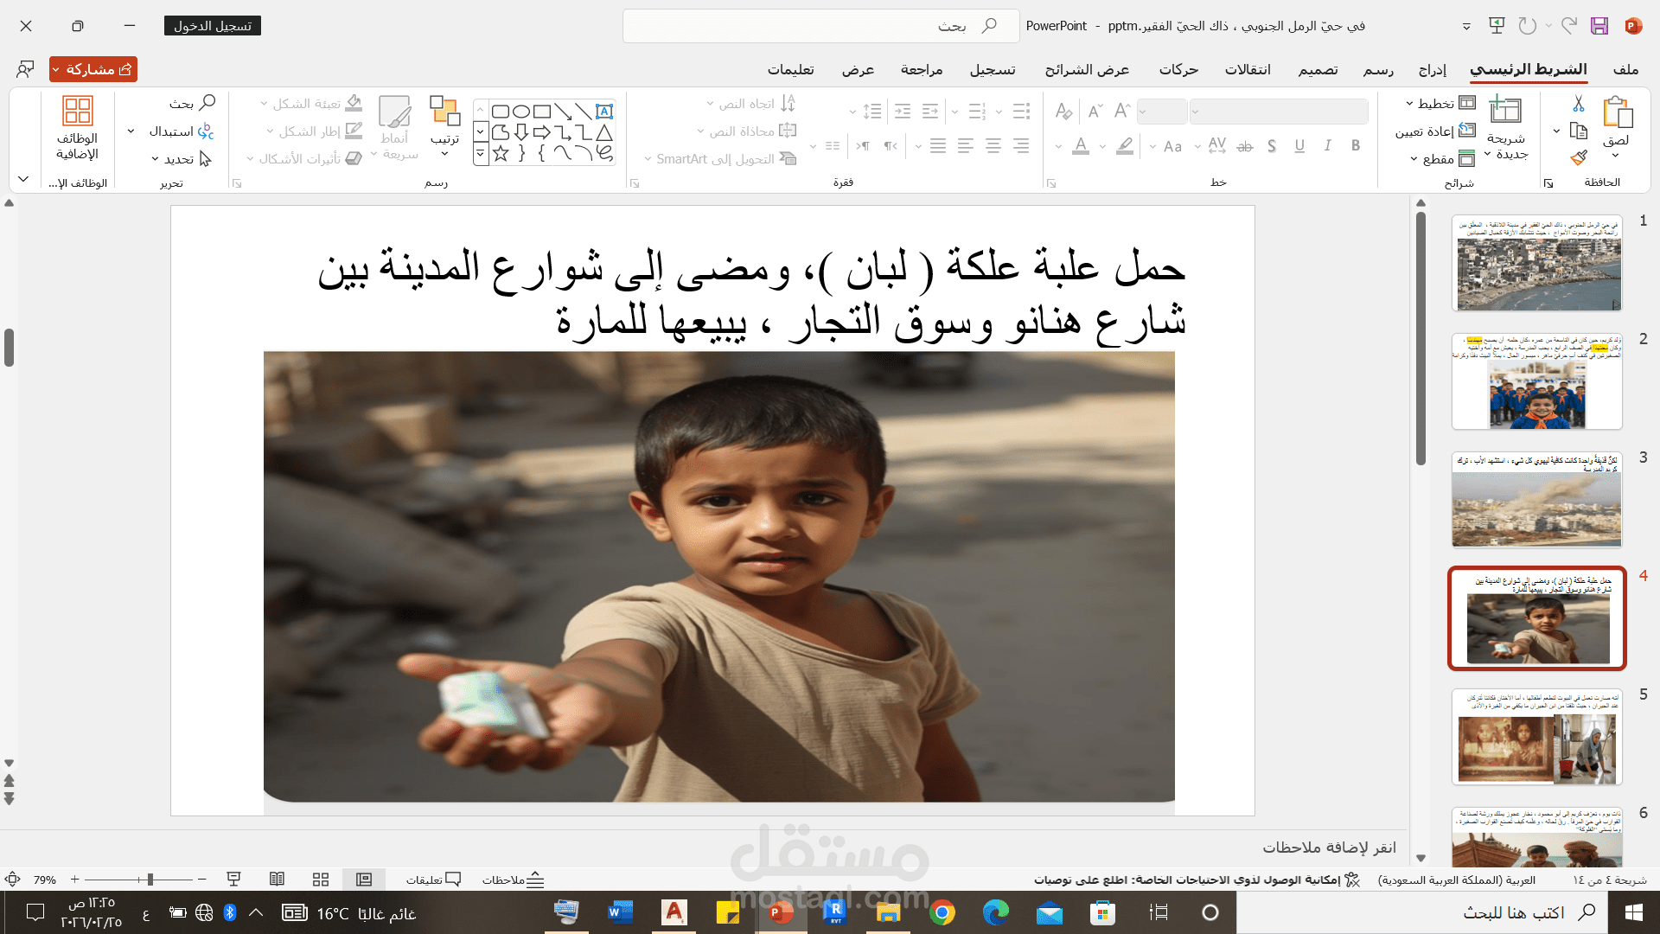Toggle Normal view button in status bar
This screenshot has width=1660, height=934.
(364, 880)
